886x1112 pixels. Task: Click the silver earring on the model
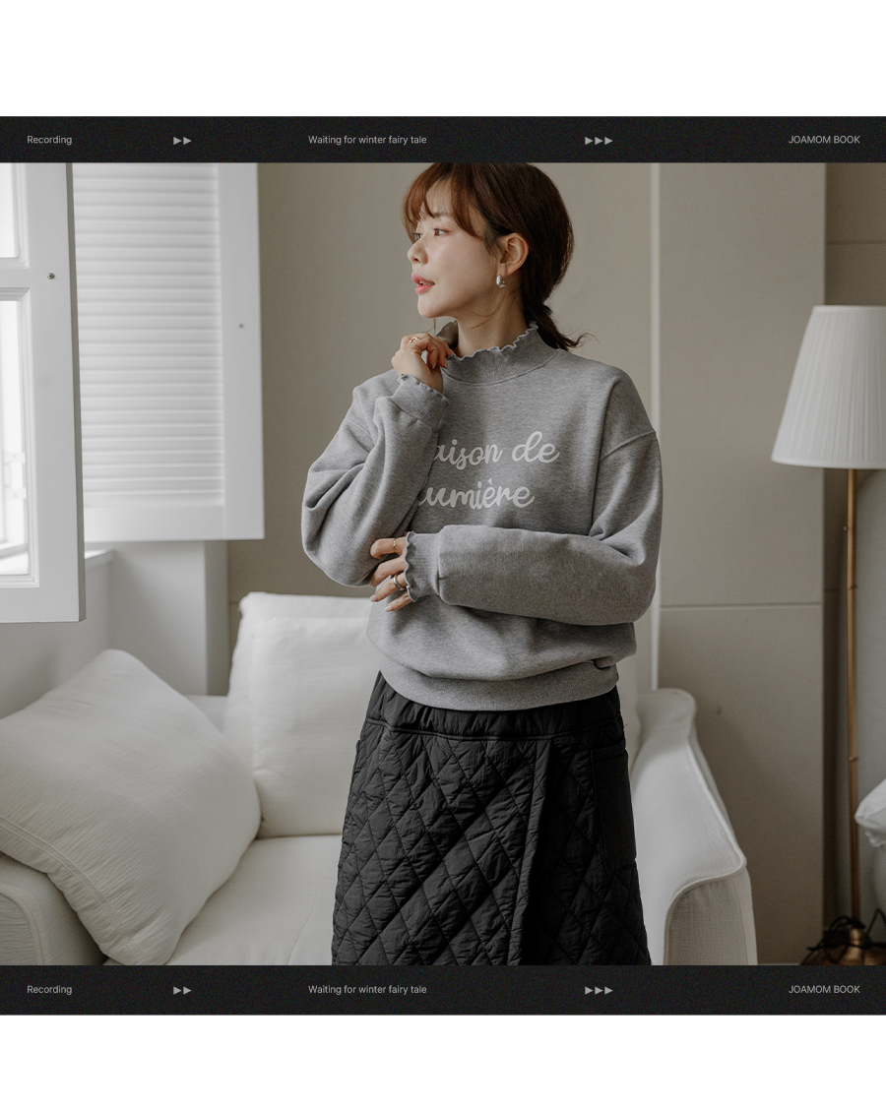coord(501,280)
